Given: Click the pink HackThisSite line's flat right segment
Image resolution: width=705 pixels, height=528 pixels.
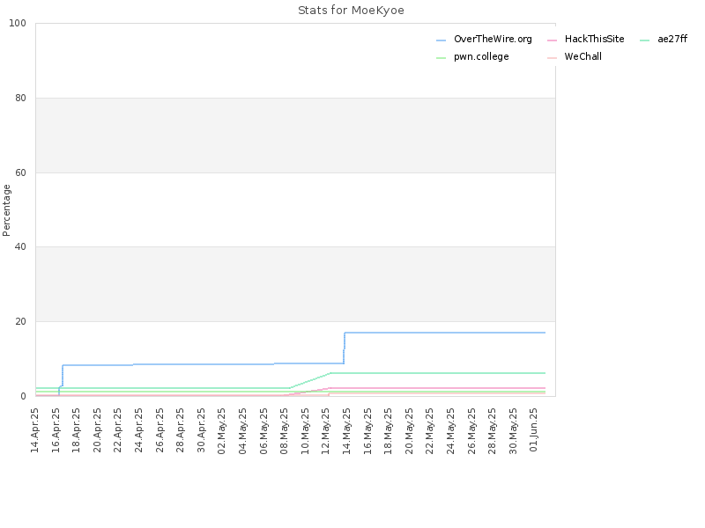Looking at the screenshot, I should point(437,388).
